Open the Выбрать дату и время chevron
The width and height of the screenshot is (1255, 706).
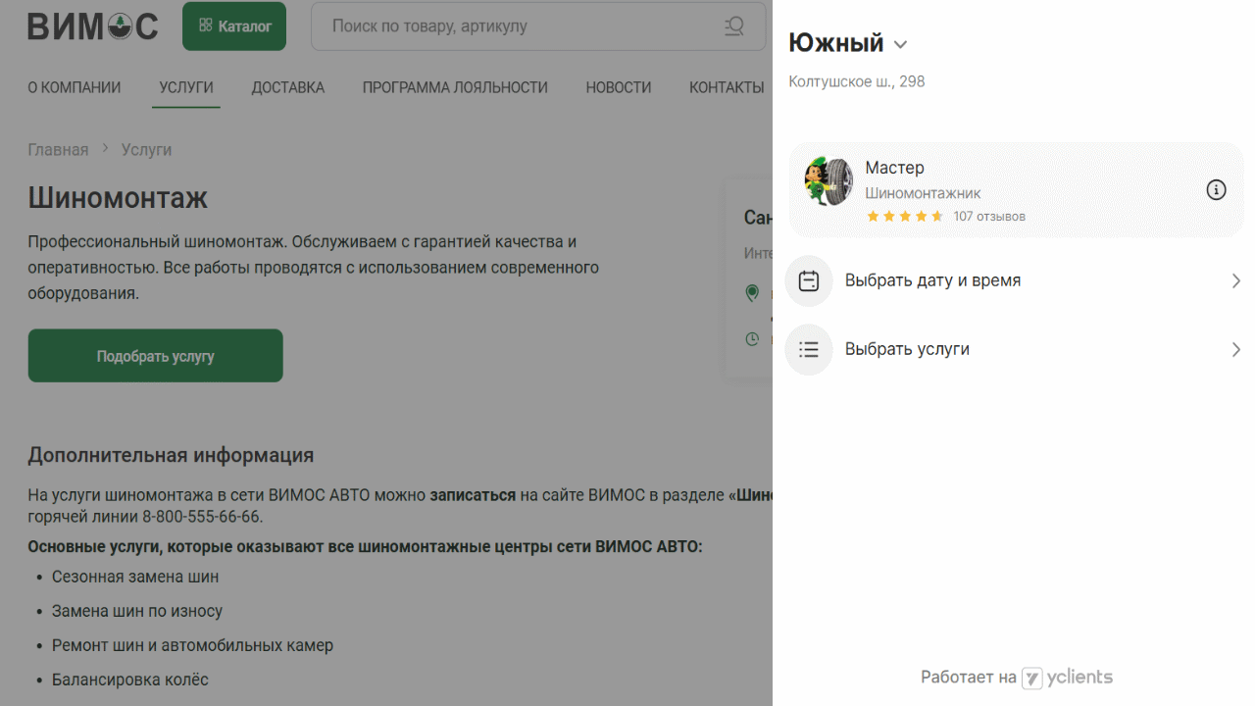coord(1235,281)
